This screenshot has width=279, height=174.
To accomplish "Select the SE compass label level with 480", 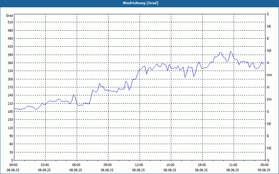I will 269,26.
